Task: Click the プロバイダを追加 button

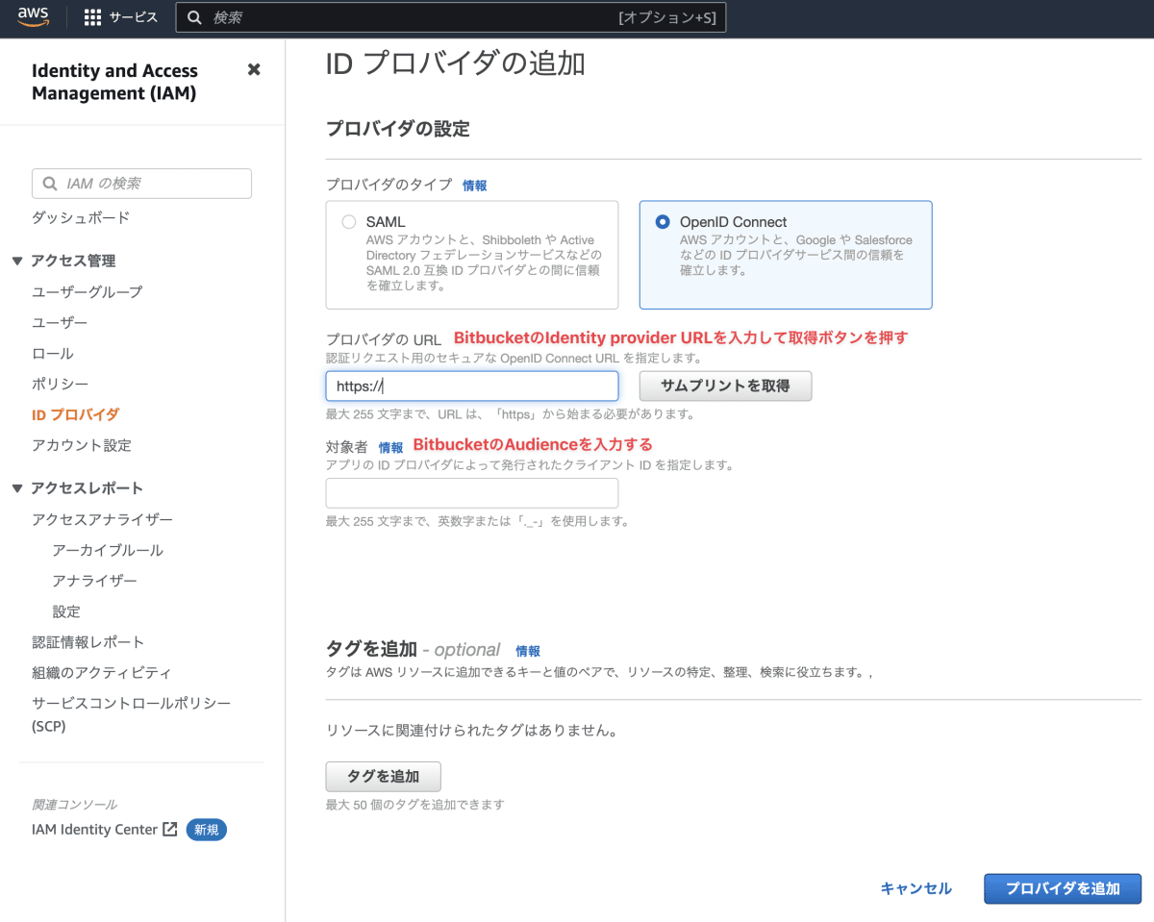Action: click(1062, 888)
